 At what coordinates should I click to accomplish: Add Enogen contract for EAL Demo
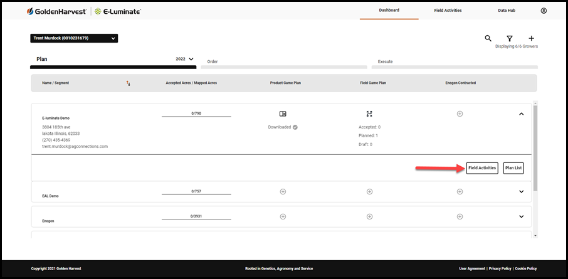pos(460,191)
